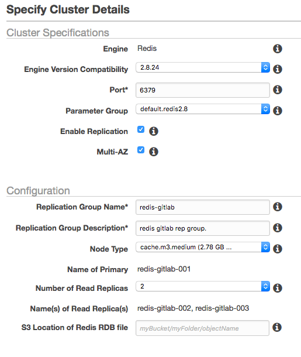Show info for Engine Version Compatibility

pyautogui.click(x=278, y=69)
